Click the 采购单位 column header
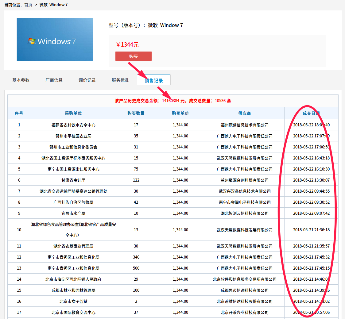 (73, 113)
